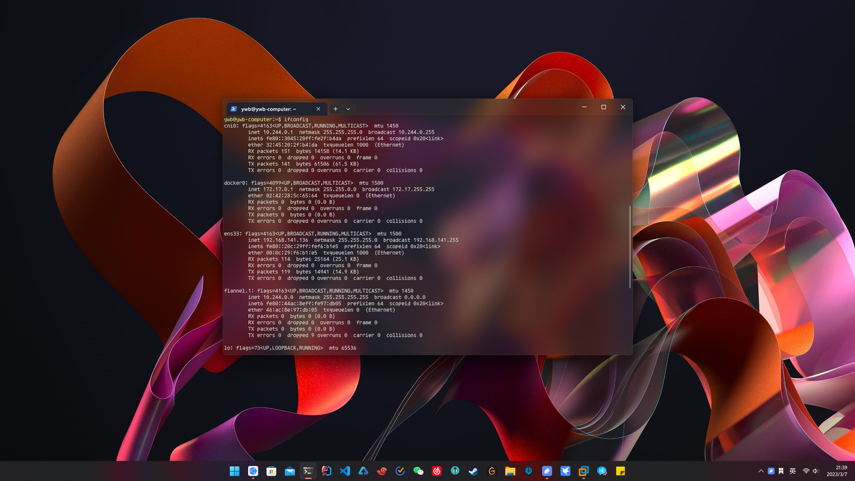Open the new tab options dropdown in Terminal
Image resolution: width=855 pixels, height=481 pixels.
click(348, 109)
